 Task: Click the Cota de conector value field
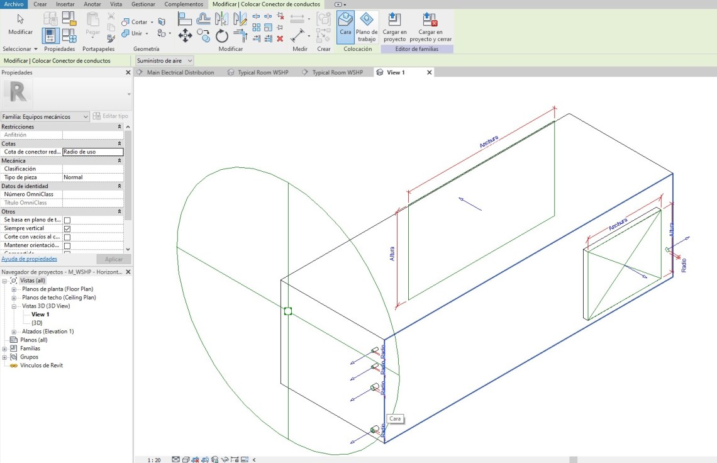coord(92,152)
